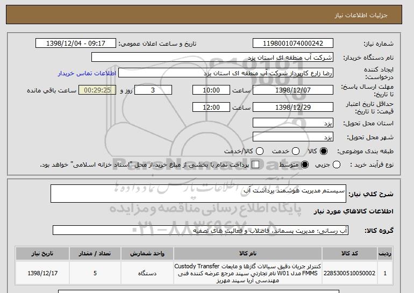The width and height of the screenshot is (414, 293).
Task: Choose the متوسط purchase process option
Action: point(305,165)
